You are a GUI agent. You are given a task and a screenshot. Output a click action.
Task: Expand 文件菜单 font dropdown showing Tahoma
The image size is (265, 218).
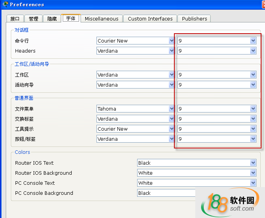pos(136,109)
